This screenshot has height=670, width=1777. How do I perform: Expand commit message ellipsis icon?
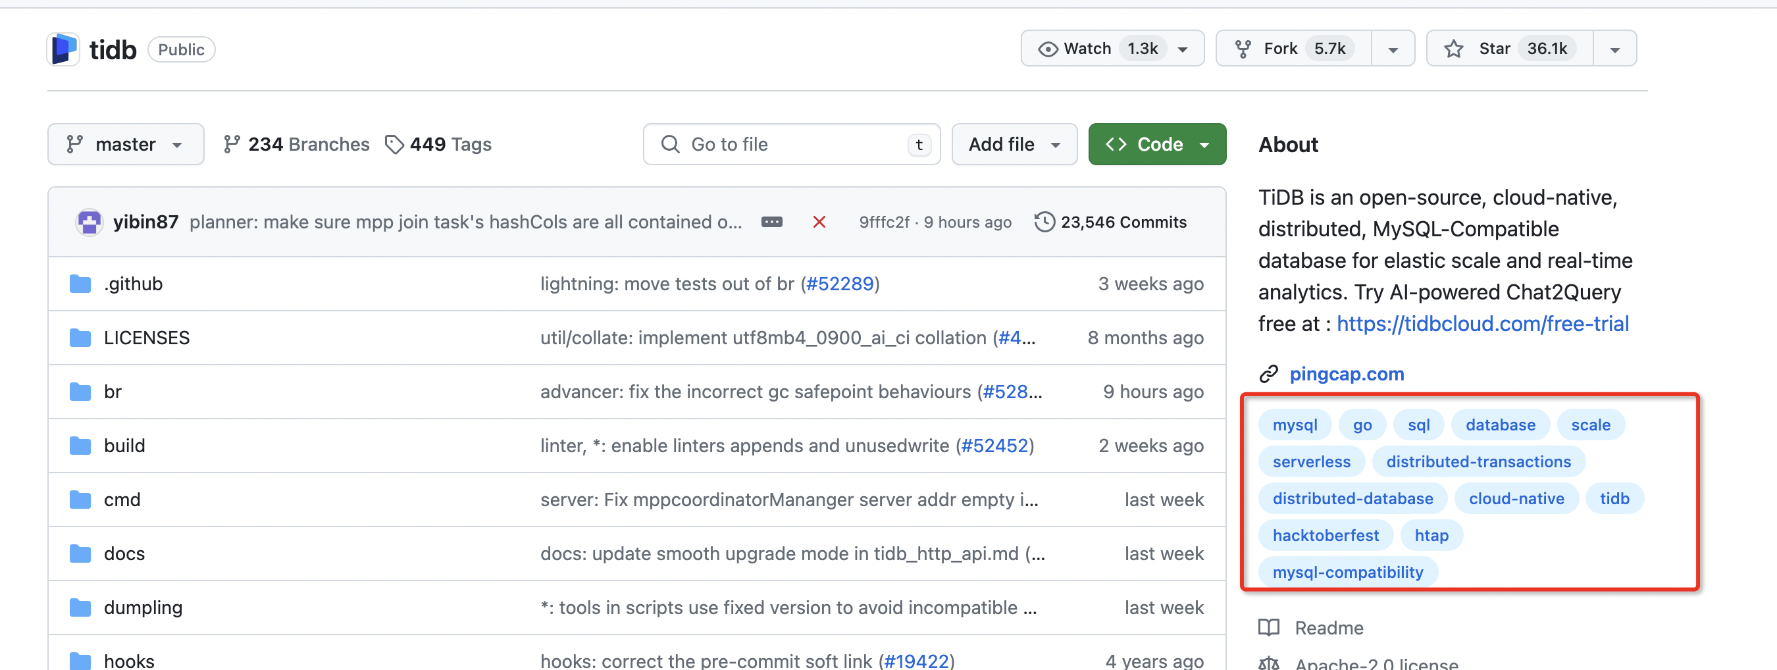click(x=771, y=222)
